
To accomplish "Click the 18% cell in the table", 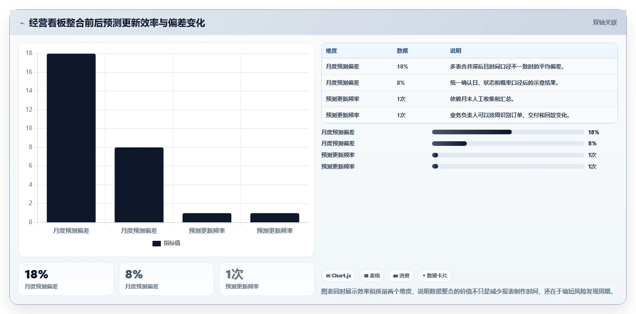I will (402, 67).
